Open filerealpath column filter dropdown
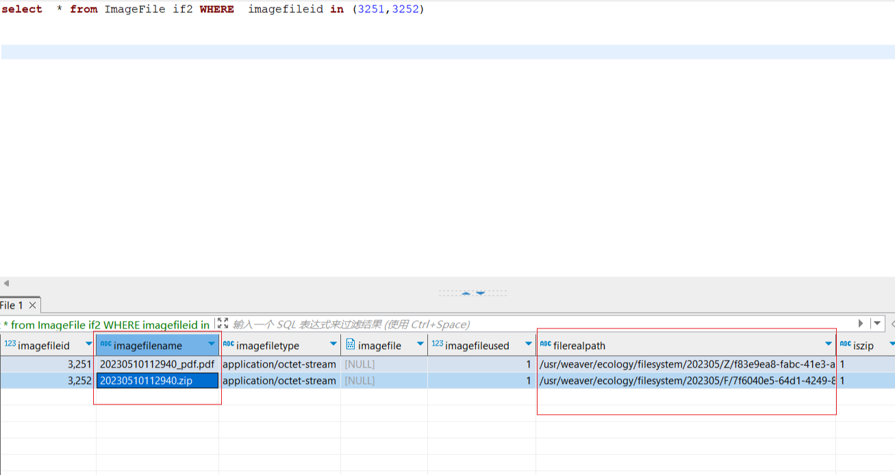The image size is (895, 475). coord(829,344)
